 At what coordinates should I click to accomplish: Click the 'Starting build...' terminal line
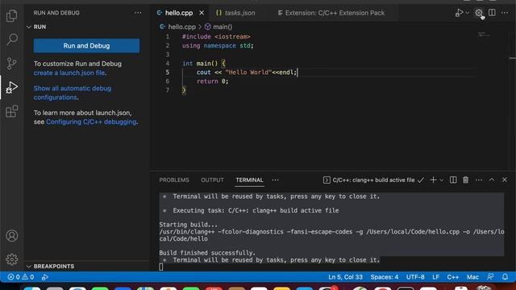pos(188,225)
